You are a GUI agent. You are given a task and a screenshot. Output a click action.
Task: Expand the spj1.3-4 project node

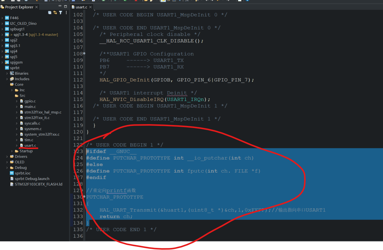coord(2,35)
